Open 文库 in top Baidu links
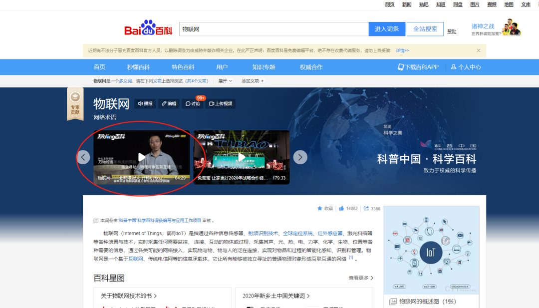 [526, 4]
